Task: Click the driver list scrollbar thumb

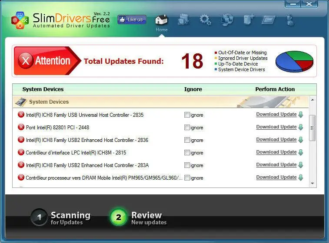Action: (312, 128)
